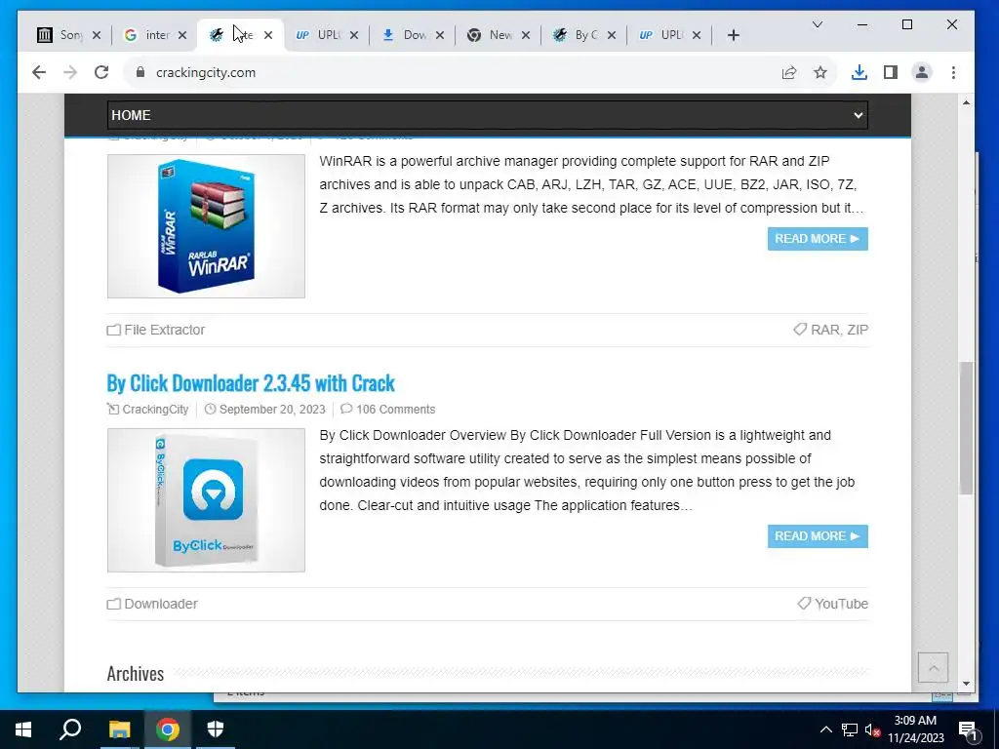Click the back-to-top arrow button
The width and height of the screenshot is (999, 749).
[933, 668]
